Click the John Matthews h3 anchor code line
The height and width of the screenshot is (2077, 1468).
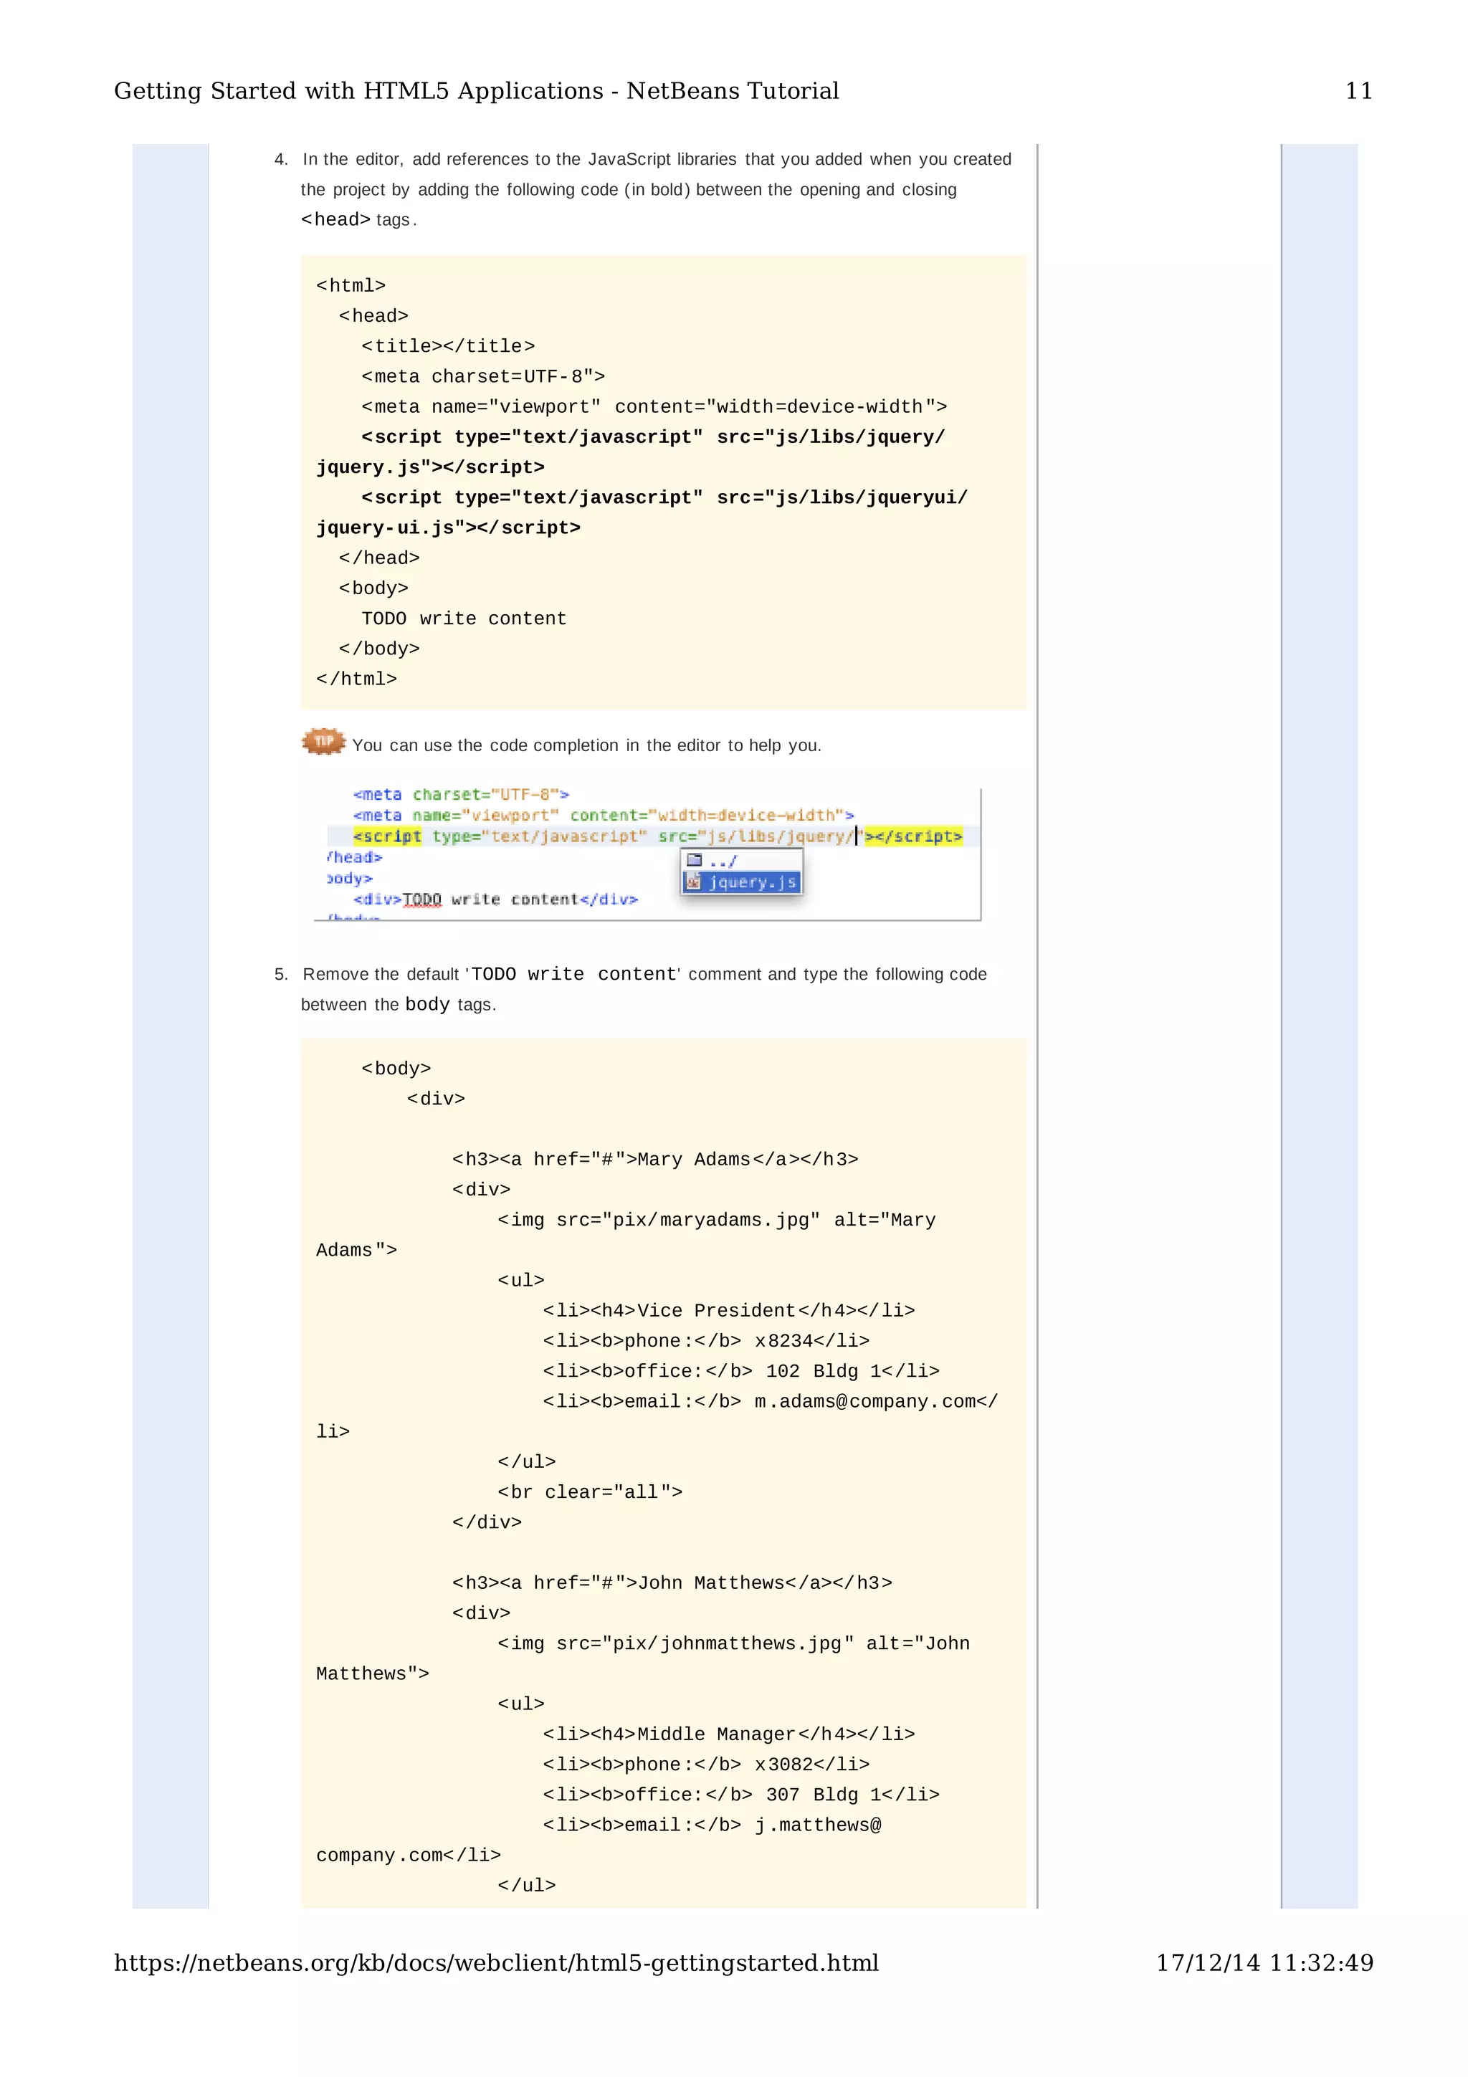tap(671, 1582)
